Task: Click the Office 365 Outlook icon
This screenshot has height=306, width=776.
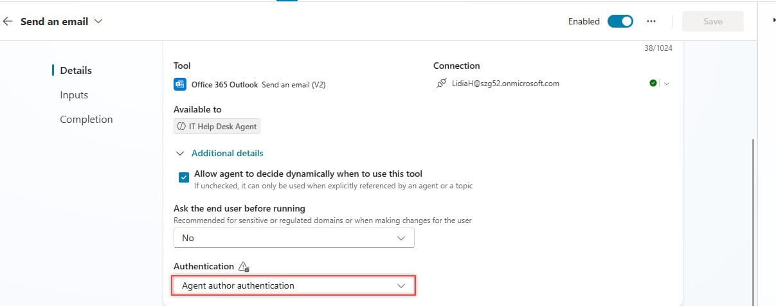Action: (x=180, y=84)
